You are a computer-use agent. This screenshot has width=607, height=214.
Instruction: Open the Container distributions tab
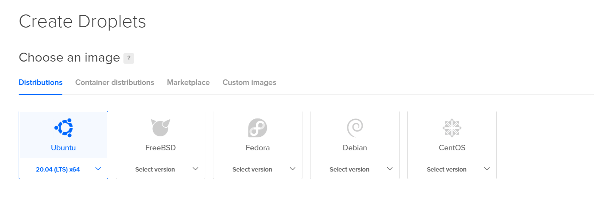[115, 82]
